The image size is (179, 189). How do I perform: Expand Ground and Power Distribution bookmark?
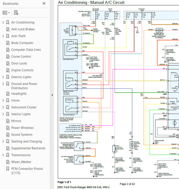3,84
